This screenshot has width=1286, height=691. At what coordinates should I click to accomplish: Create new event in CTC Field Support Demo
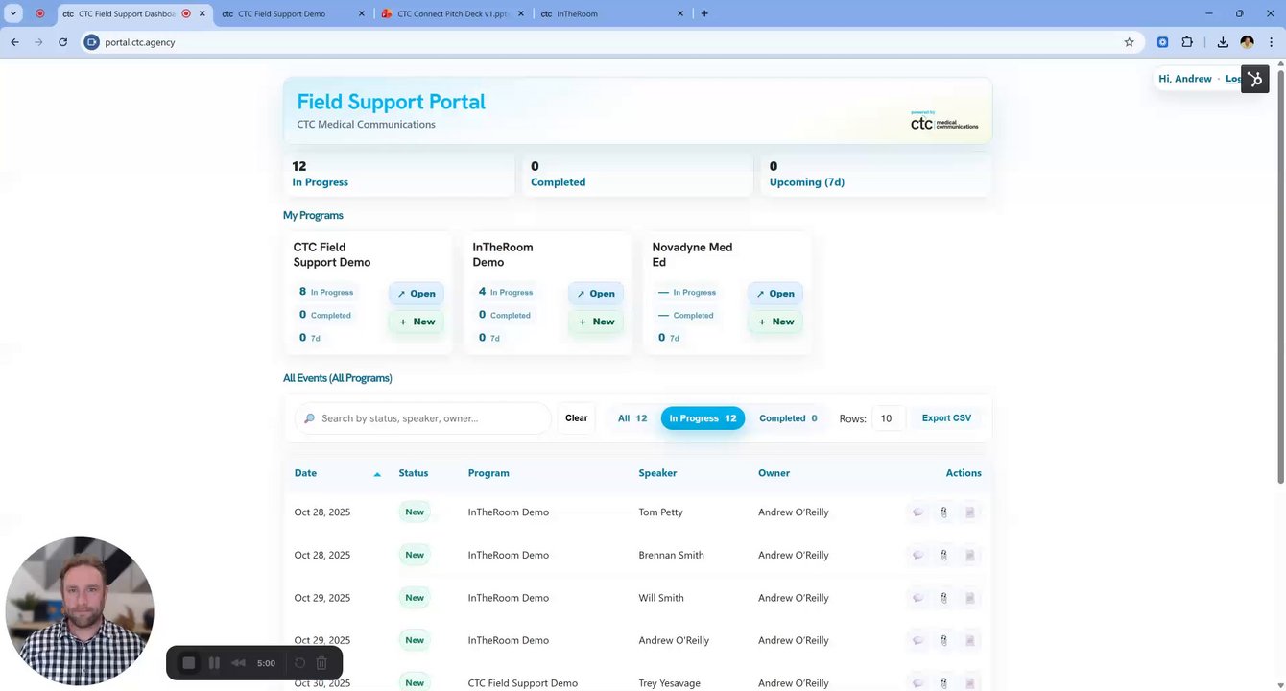[x=417, y=322]
